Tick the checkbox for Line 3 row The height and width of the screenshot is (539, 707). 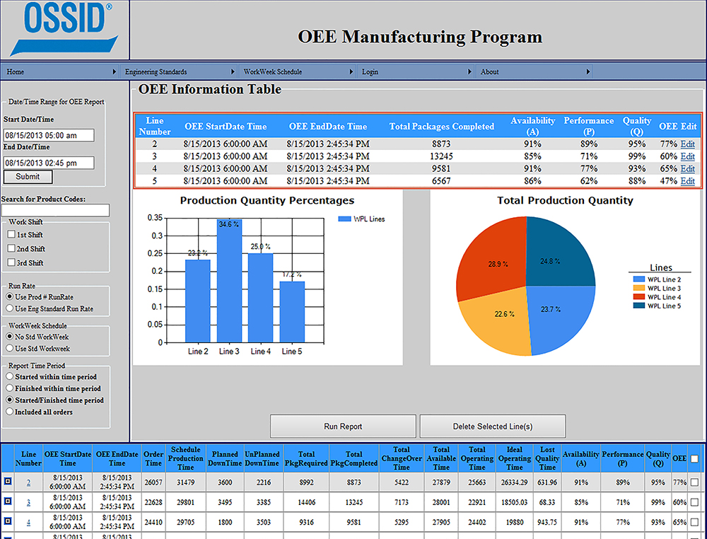(694, 502)
